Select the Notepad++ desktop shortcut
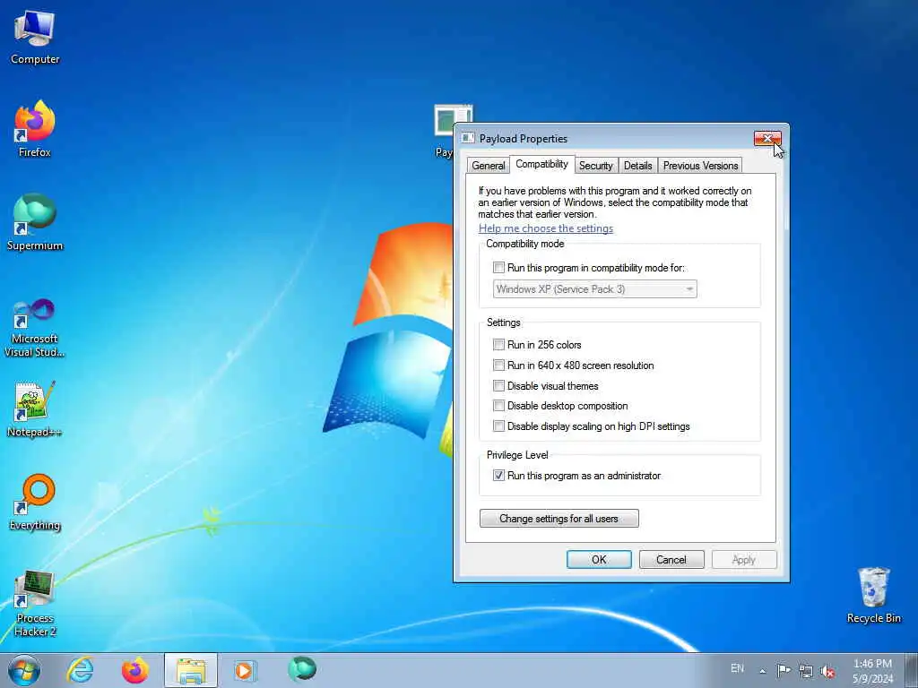The height and width of the screenshot is (688, 918). tap(35, 408)
